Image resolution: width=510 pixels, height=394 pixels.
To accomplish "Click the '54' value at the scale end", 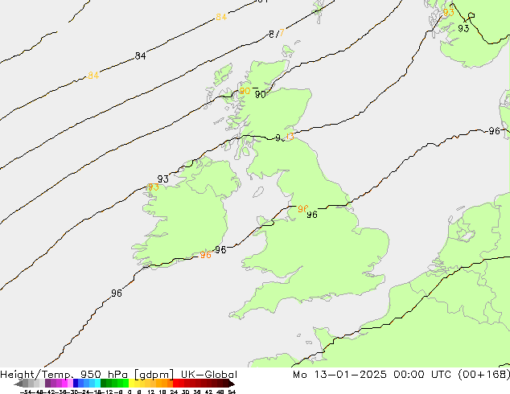I will 232,392.
